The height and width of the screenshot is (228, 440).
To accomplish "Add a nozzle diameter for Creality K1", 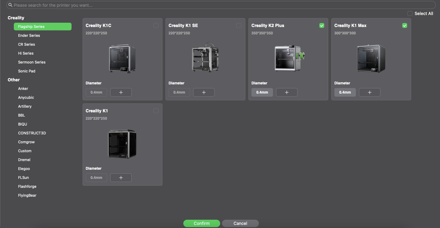I will [121, 178].
